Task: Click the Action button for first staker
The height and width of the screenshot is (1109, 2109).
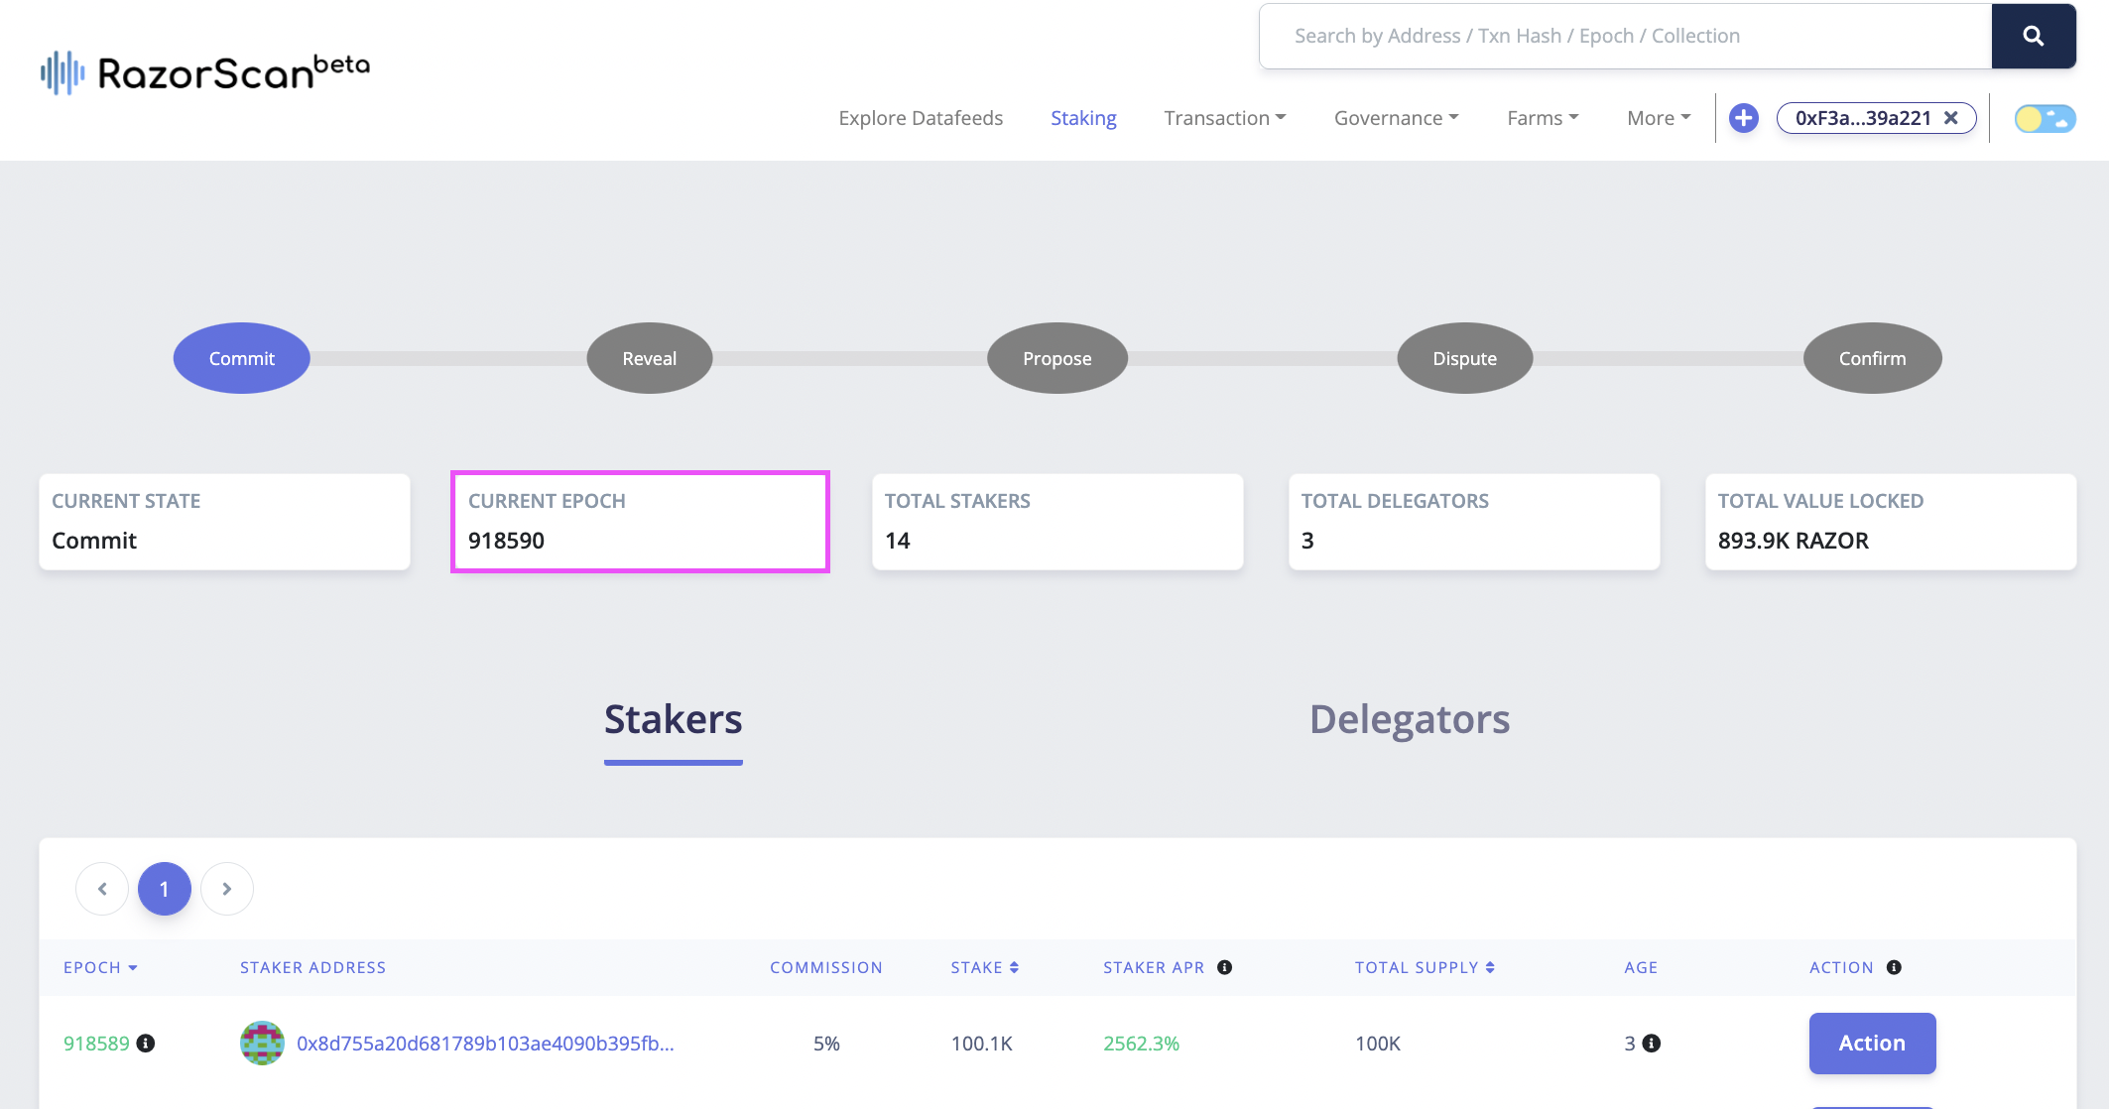Action: (x=1871, y=1044)
